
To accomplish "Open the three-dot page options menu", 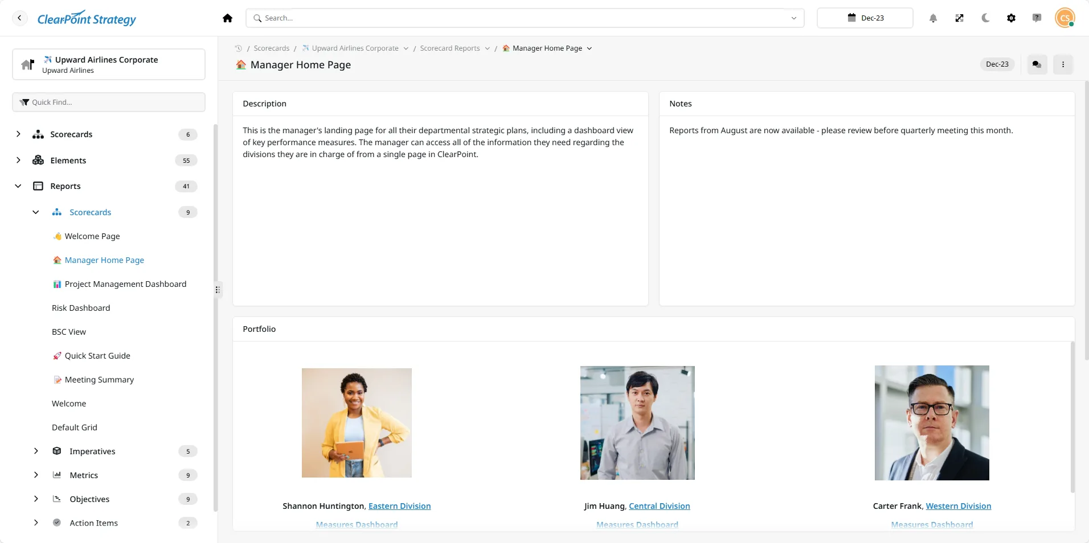I will [x=1063, y=64].
